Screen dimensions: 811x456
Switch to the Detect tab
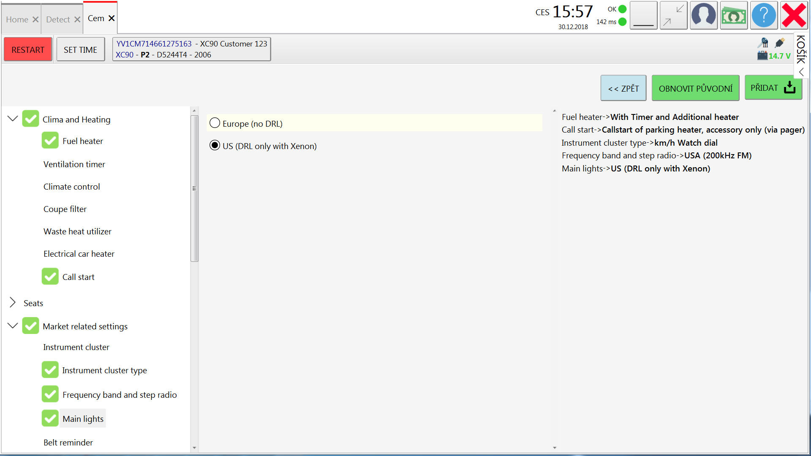[58, 19]
